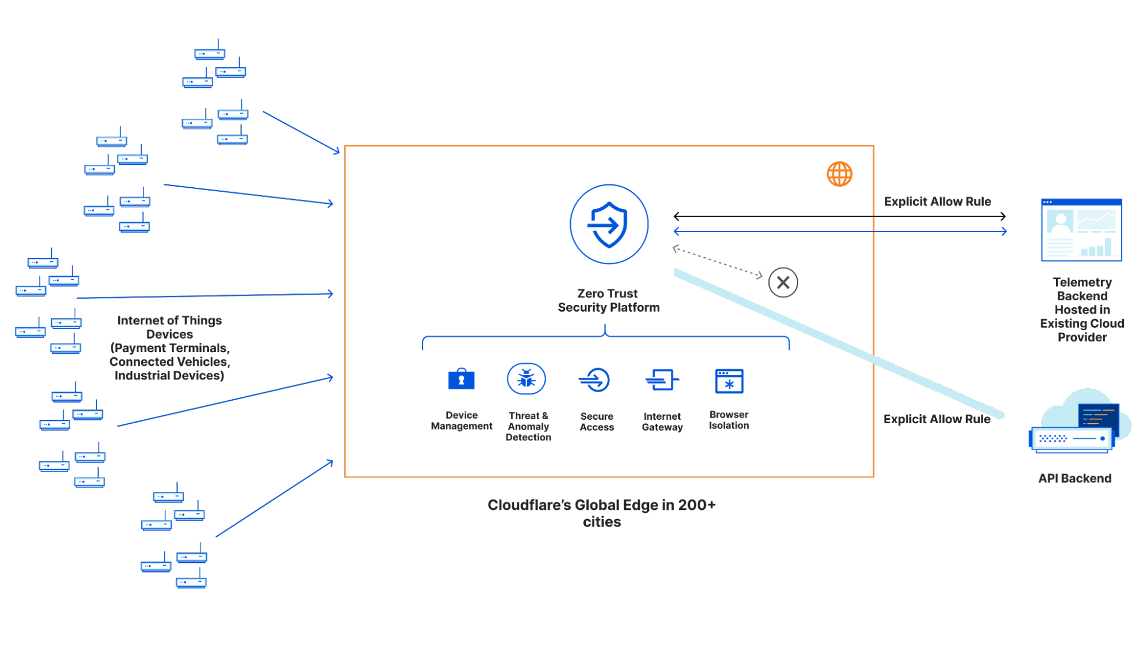
Task: Click the Device Management text label
Action: pos(461,420)
